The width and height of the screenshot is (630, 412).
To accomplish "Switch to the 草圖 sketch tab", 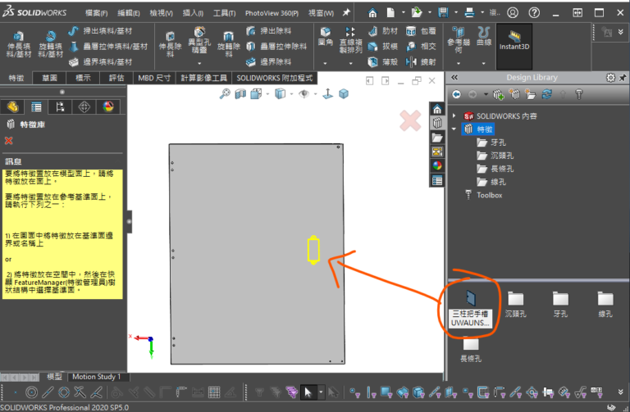I will (x=49, y=78).
